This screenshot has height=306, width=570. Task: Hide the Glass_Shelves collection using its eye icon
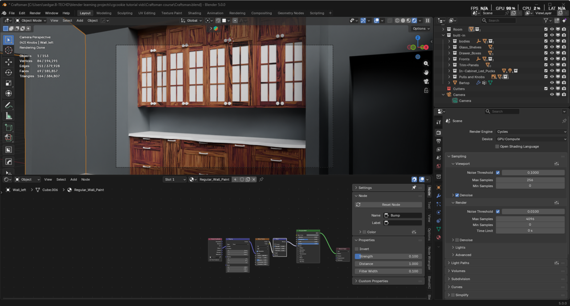pos(552,47)
